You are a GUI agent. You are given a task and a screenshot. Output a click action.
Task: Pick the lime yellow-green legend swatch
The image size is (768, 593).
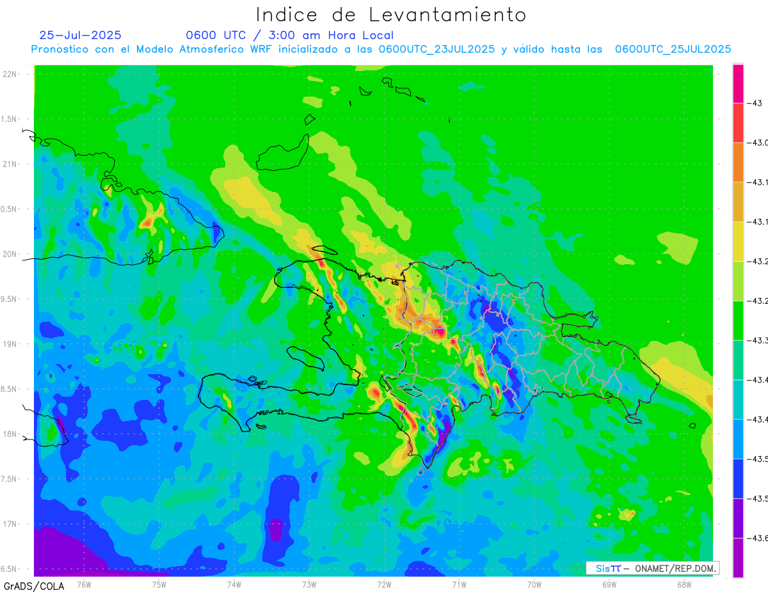[738, 281]
